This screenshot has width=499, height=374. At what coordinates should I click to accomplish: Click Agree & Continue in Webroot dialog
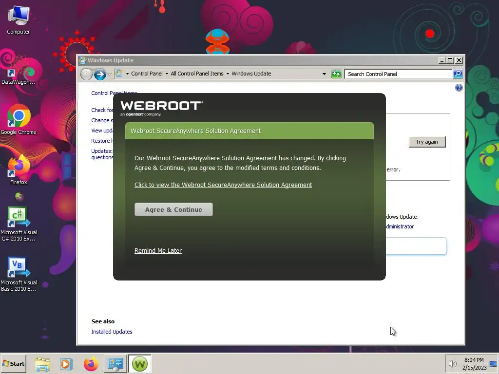point(173,209)
